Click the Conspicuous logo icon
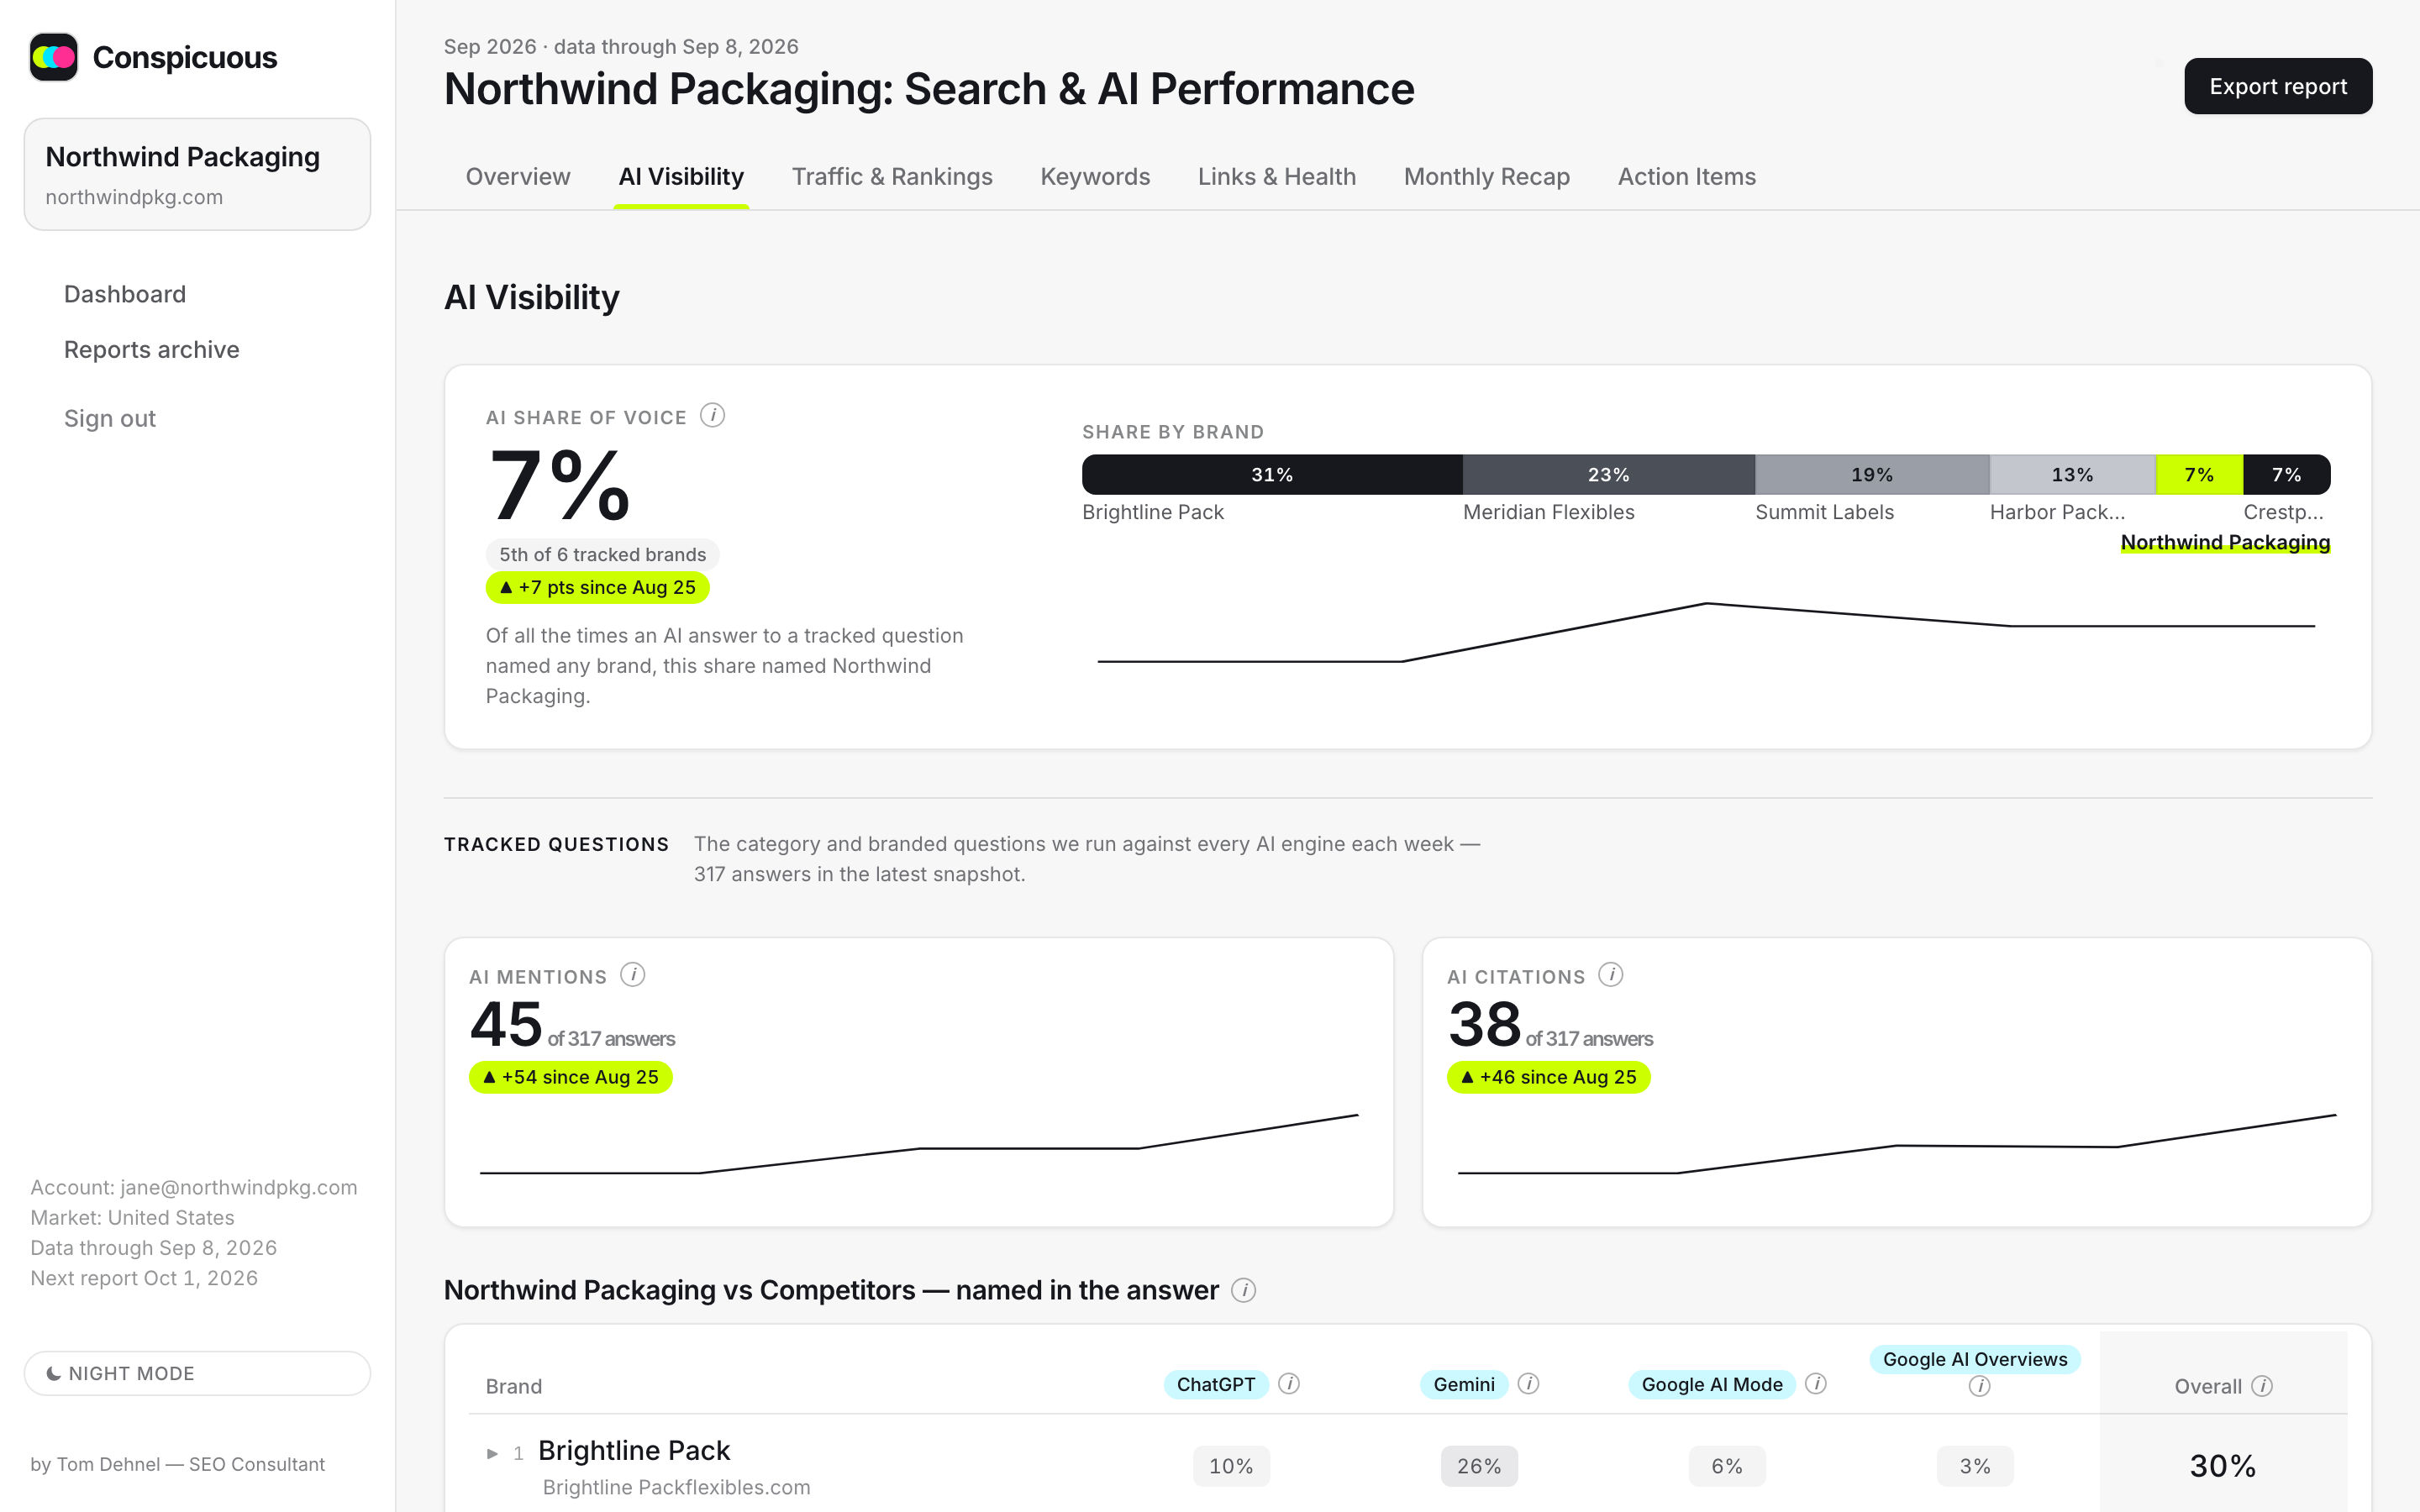The height and width of the screenshot is (1512, 2420). pyautogui.click(x=54, y=57)
